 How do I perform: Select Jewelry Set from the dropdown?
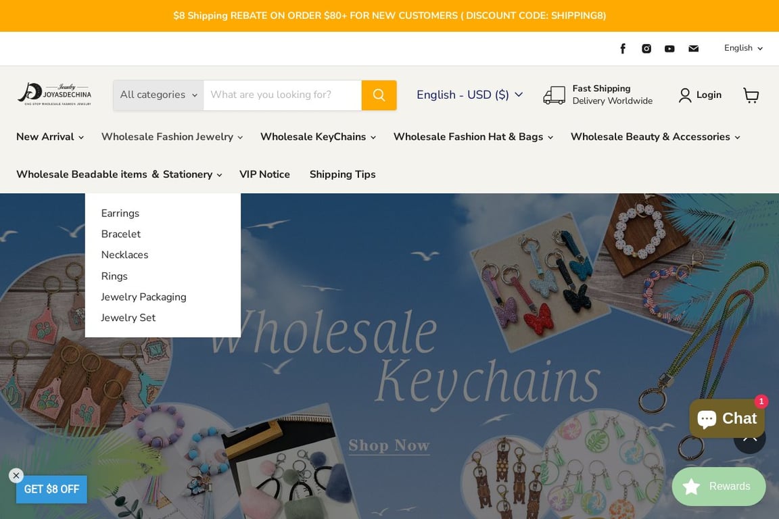point(128,318)
